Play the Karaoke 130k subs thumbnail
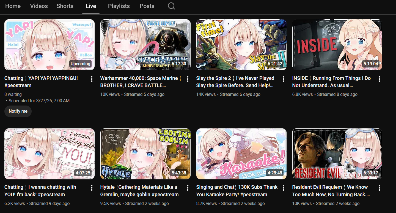Image resolution: width=396 pixels, height=213 pixels. pyautogui.click(x=241, y=154)
